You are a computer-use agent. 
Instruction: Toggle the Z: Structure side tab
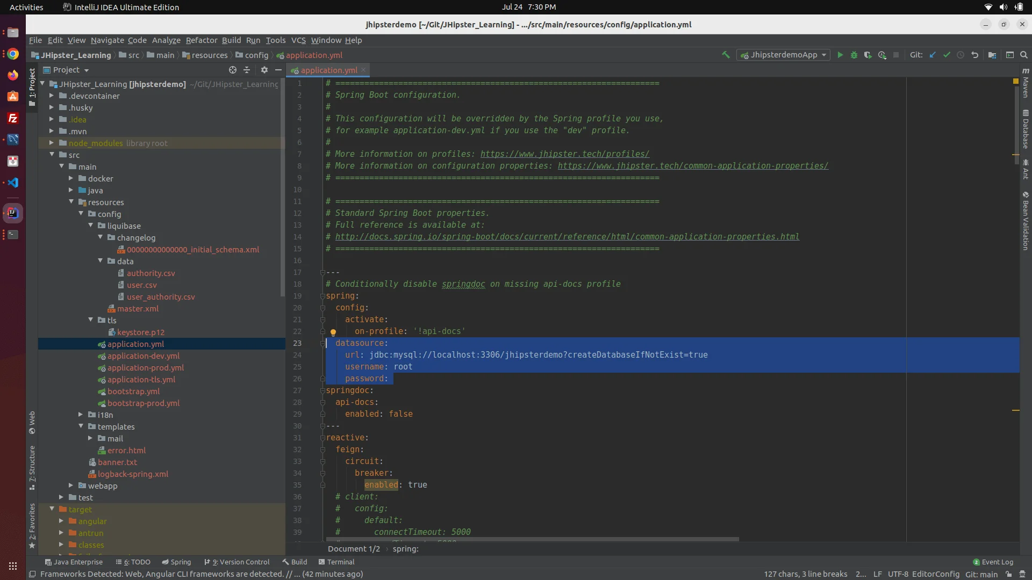pyautogui.click(x=32, y=468)
